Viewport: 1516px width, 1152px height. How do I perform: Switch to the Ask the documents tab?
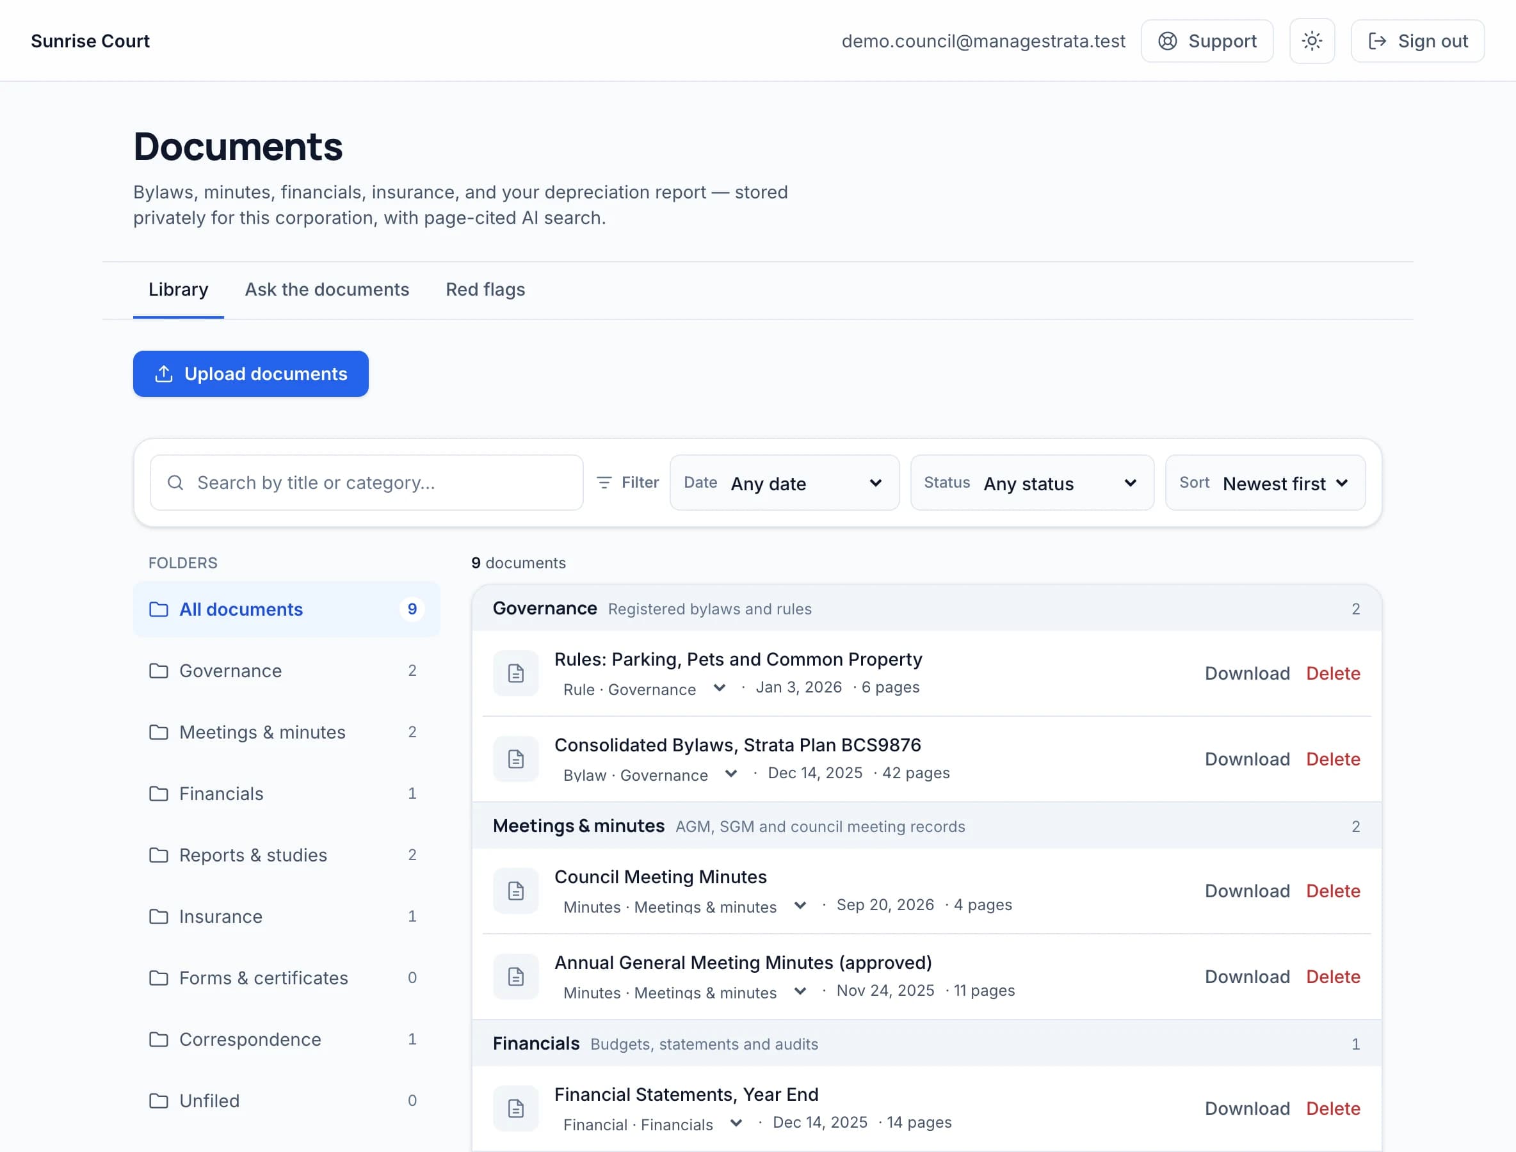pyautogui.click(x=327, y=289)
